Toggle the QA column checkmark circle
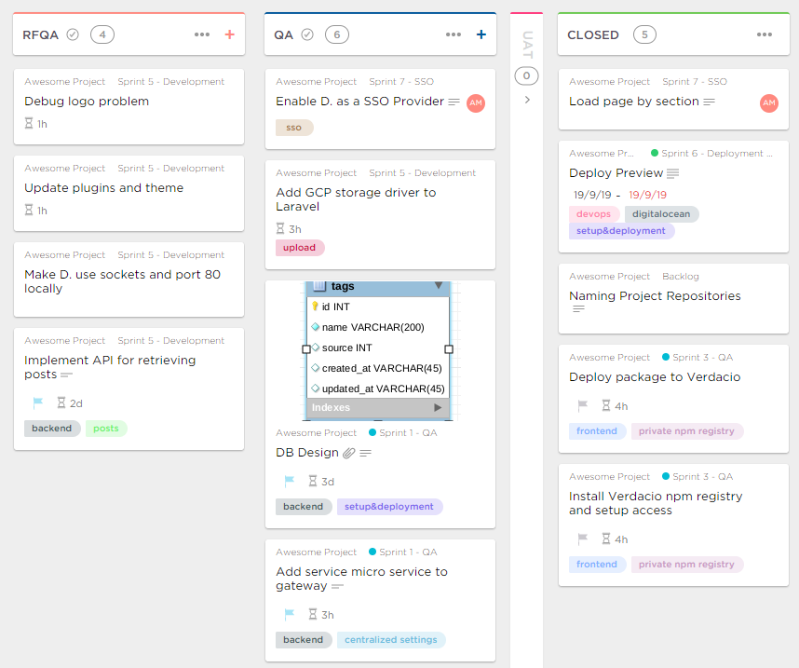 tap(307, 34)
